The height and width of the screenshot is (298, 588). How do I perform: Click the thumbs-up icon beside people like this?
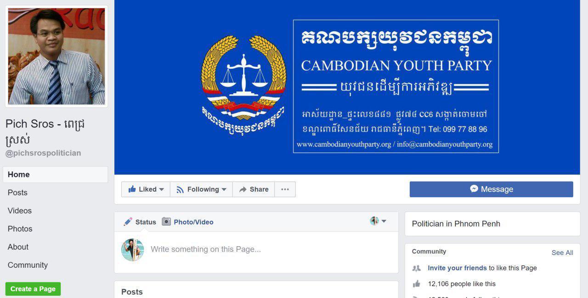point(417,284)
